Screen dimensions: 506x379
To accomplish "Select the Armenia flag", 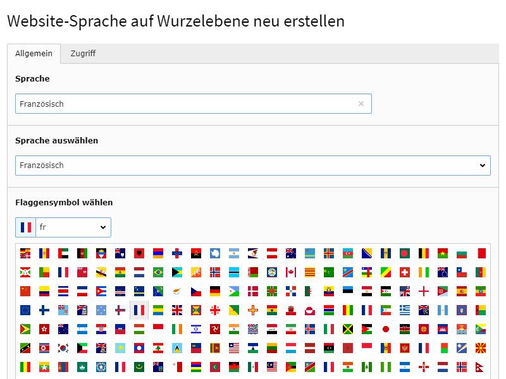I will pyautogui.click(x=158, y=253).
